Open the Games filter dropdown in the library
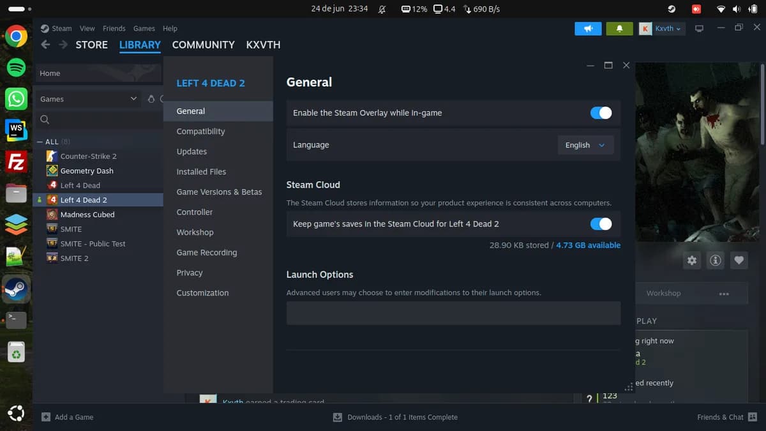The height and width of the screenshot is (431, 766). (x=89, y=99)
